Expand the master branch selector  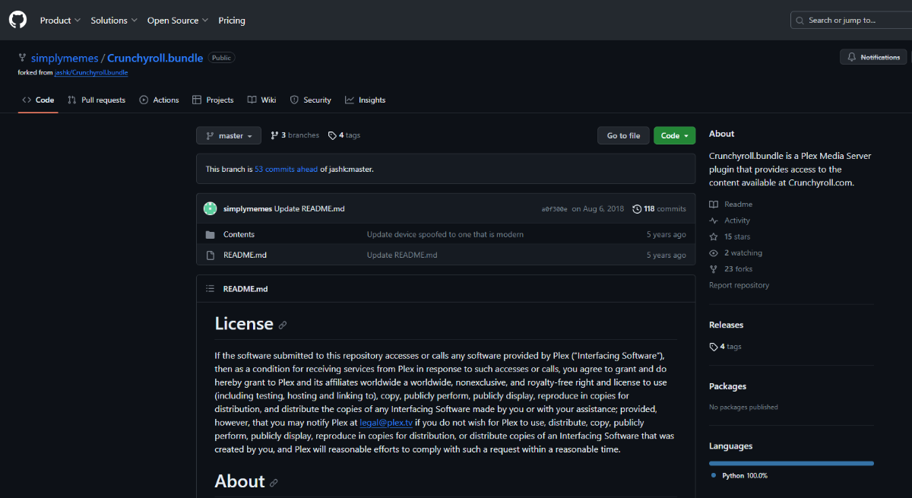[x=229, y=135]
